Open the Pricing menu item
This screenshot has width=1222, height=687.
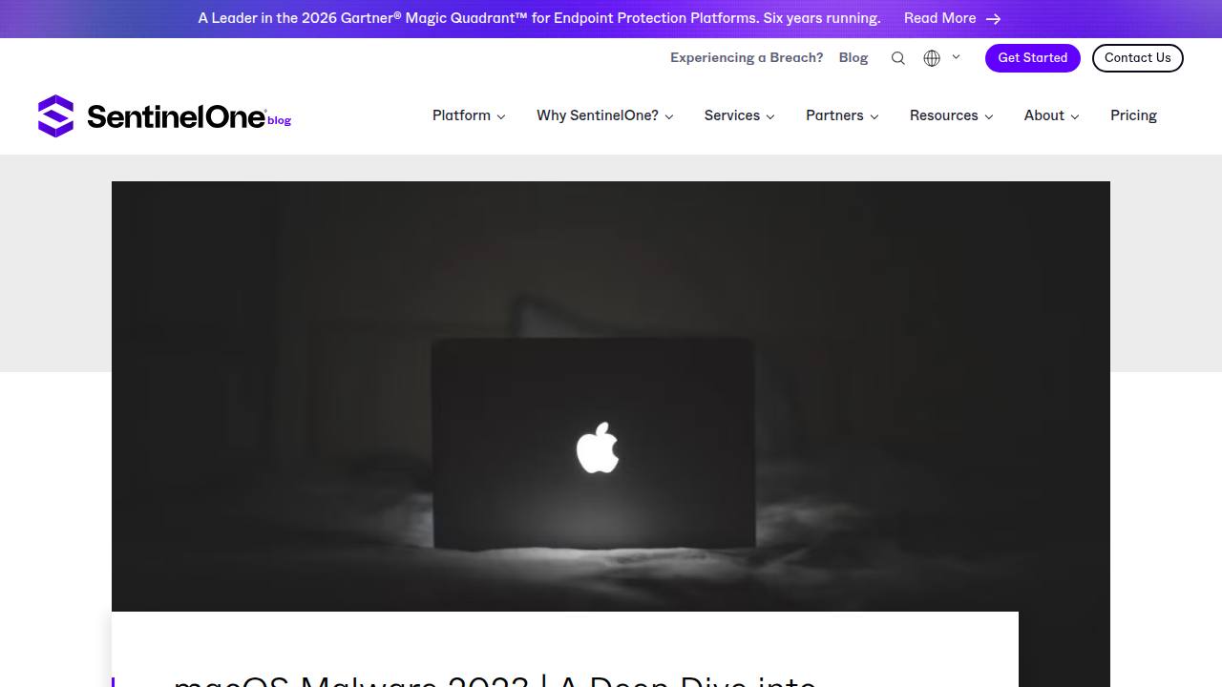pos(1133,115)
